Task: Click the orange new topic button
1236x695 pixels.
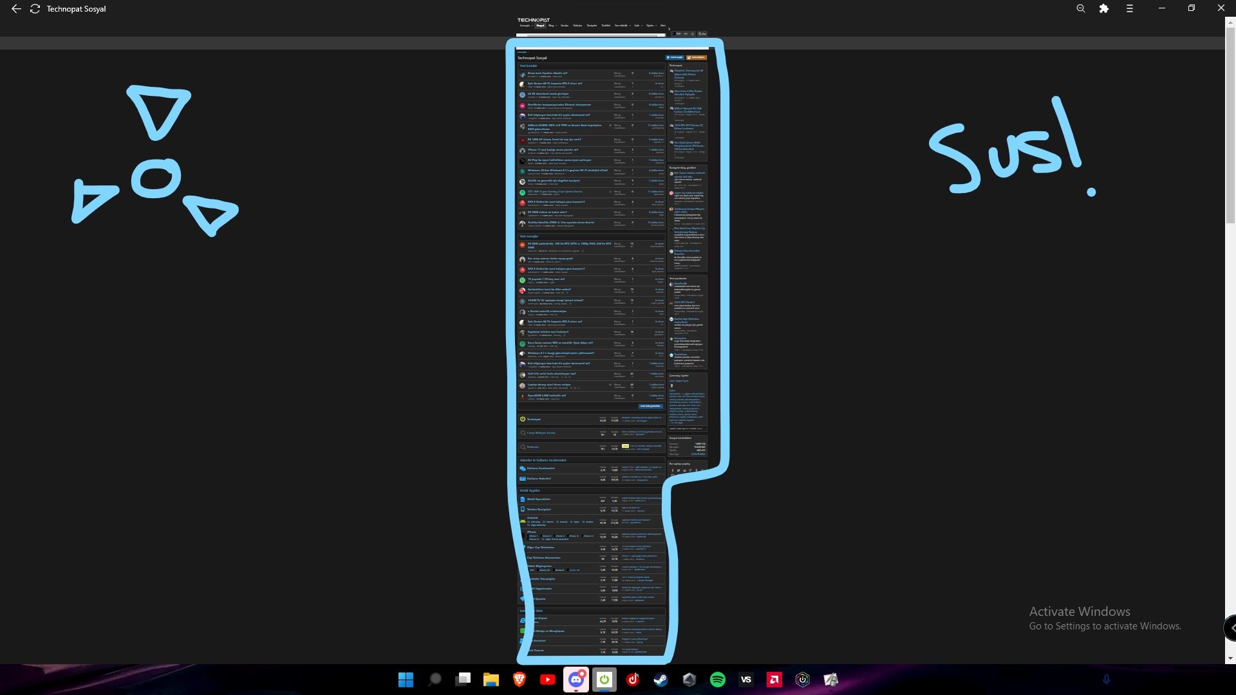Action: coord(696,57)
